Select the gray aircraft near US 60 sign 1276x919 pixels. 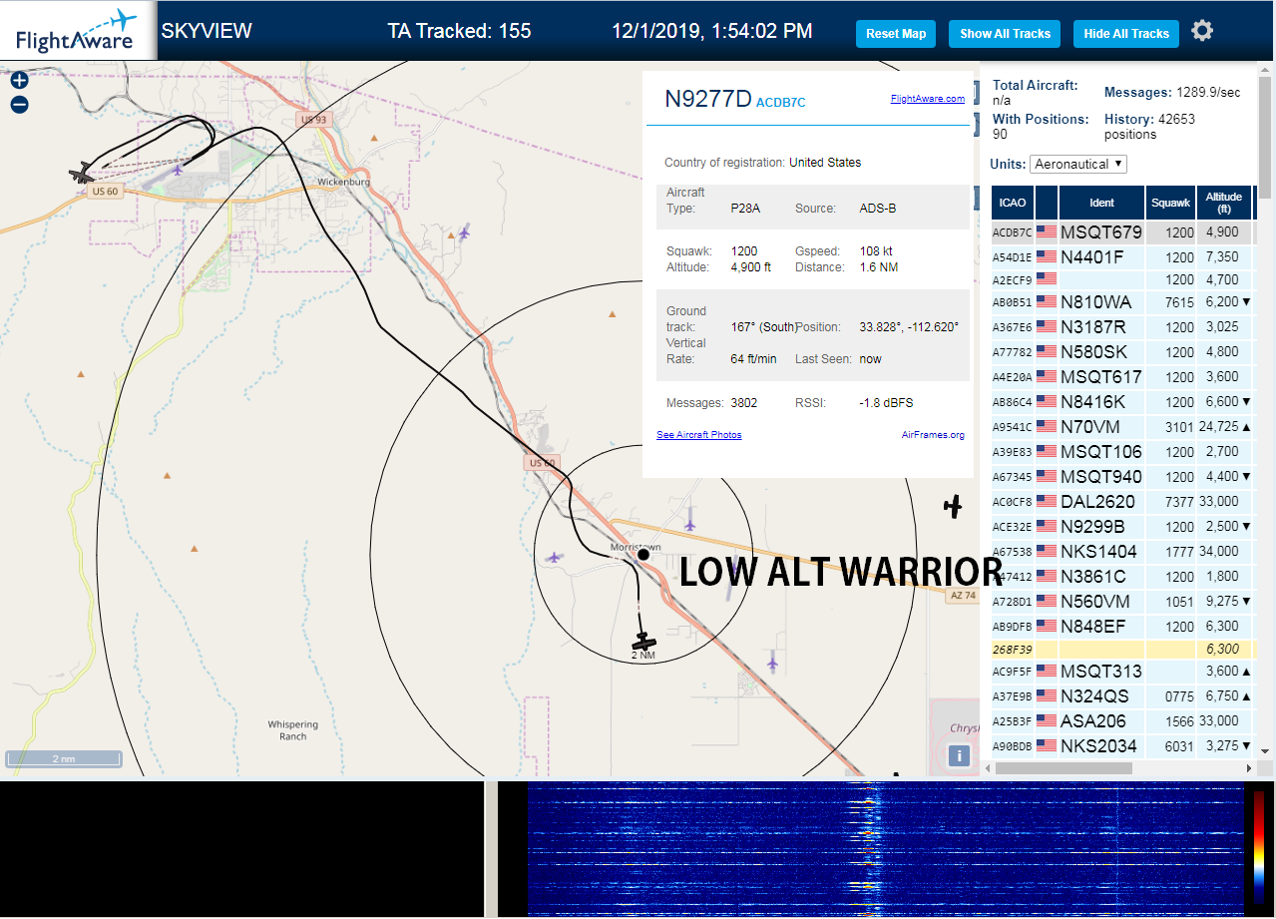82,174
